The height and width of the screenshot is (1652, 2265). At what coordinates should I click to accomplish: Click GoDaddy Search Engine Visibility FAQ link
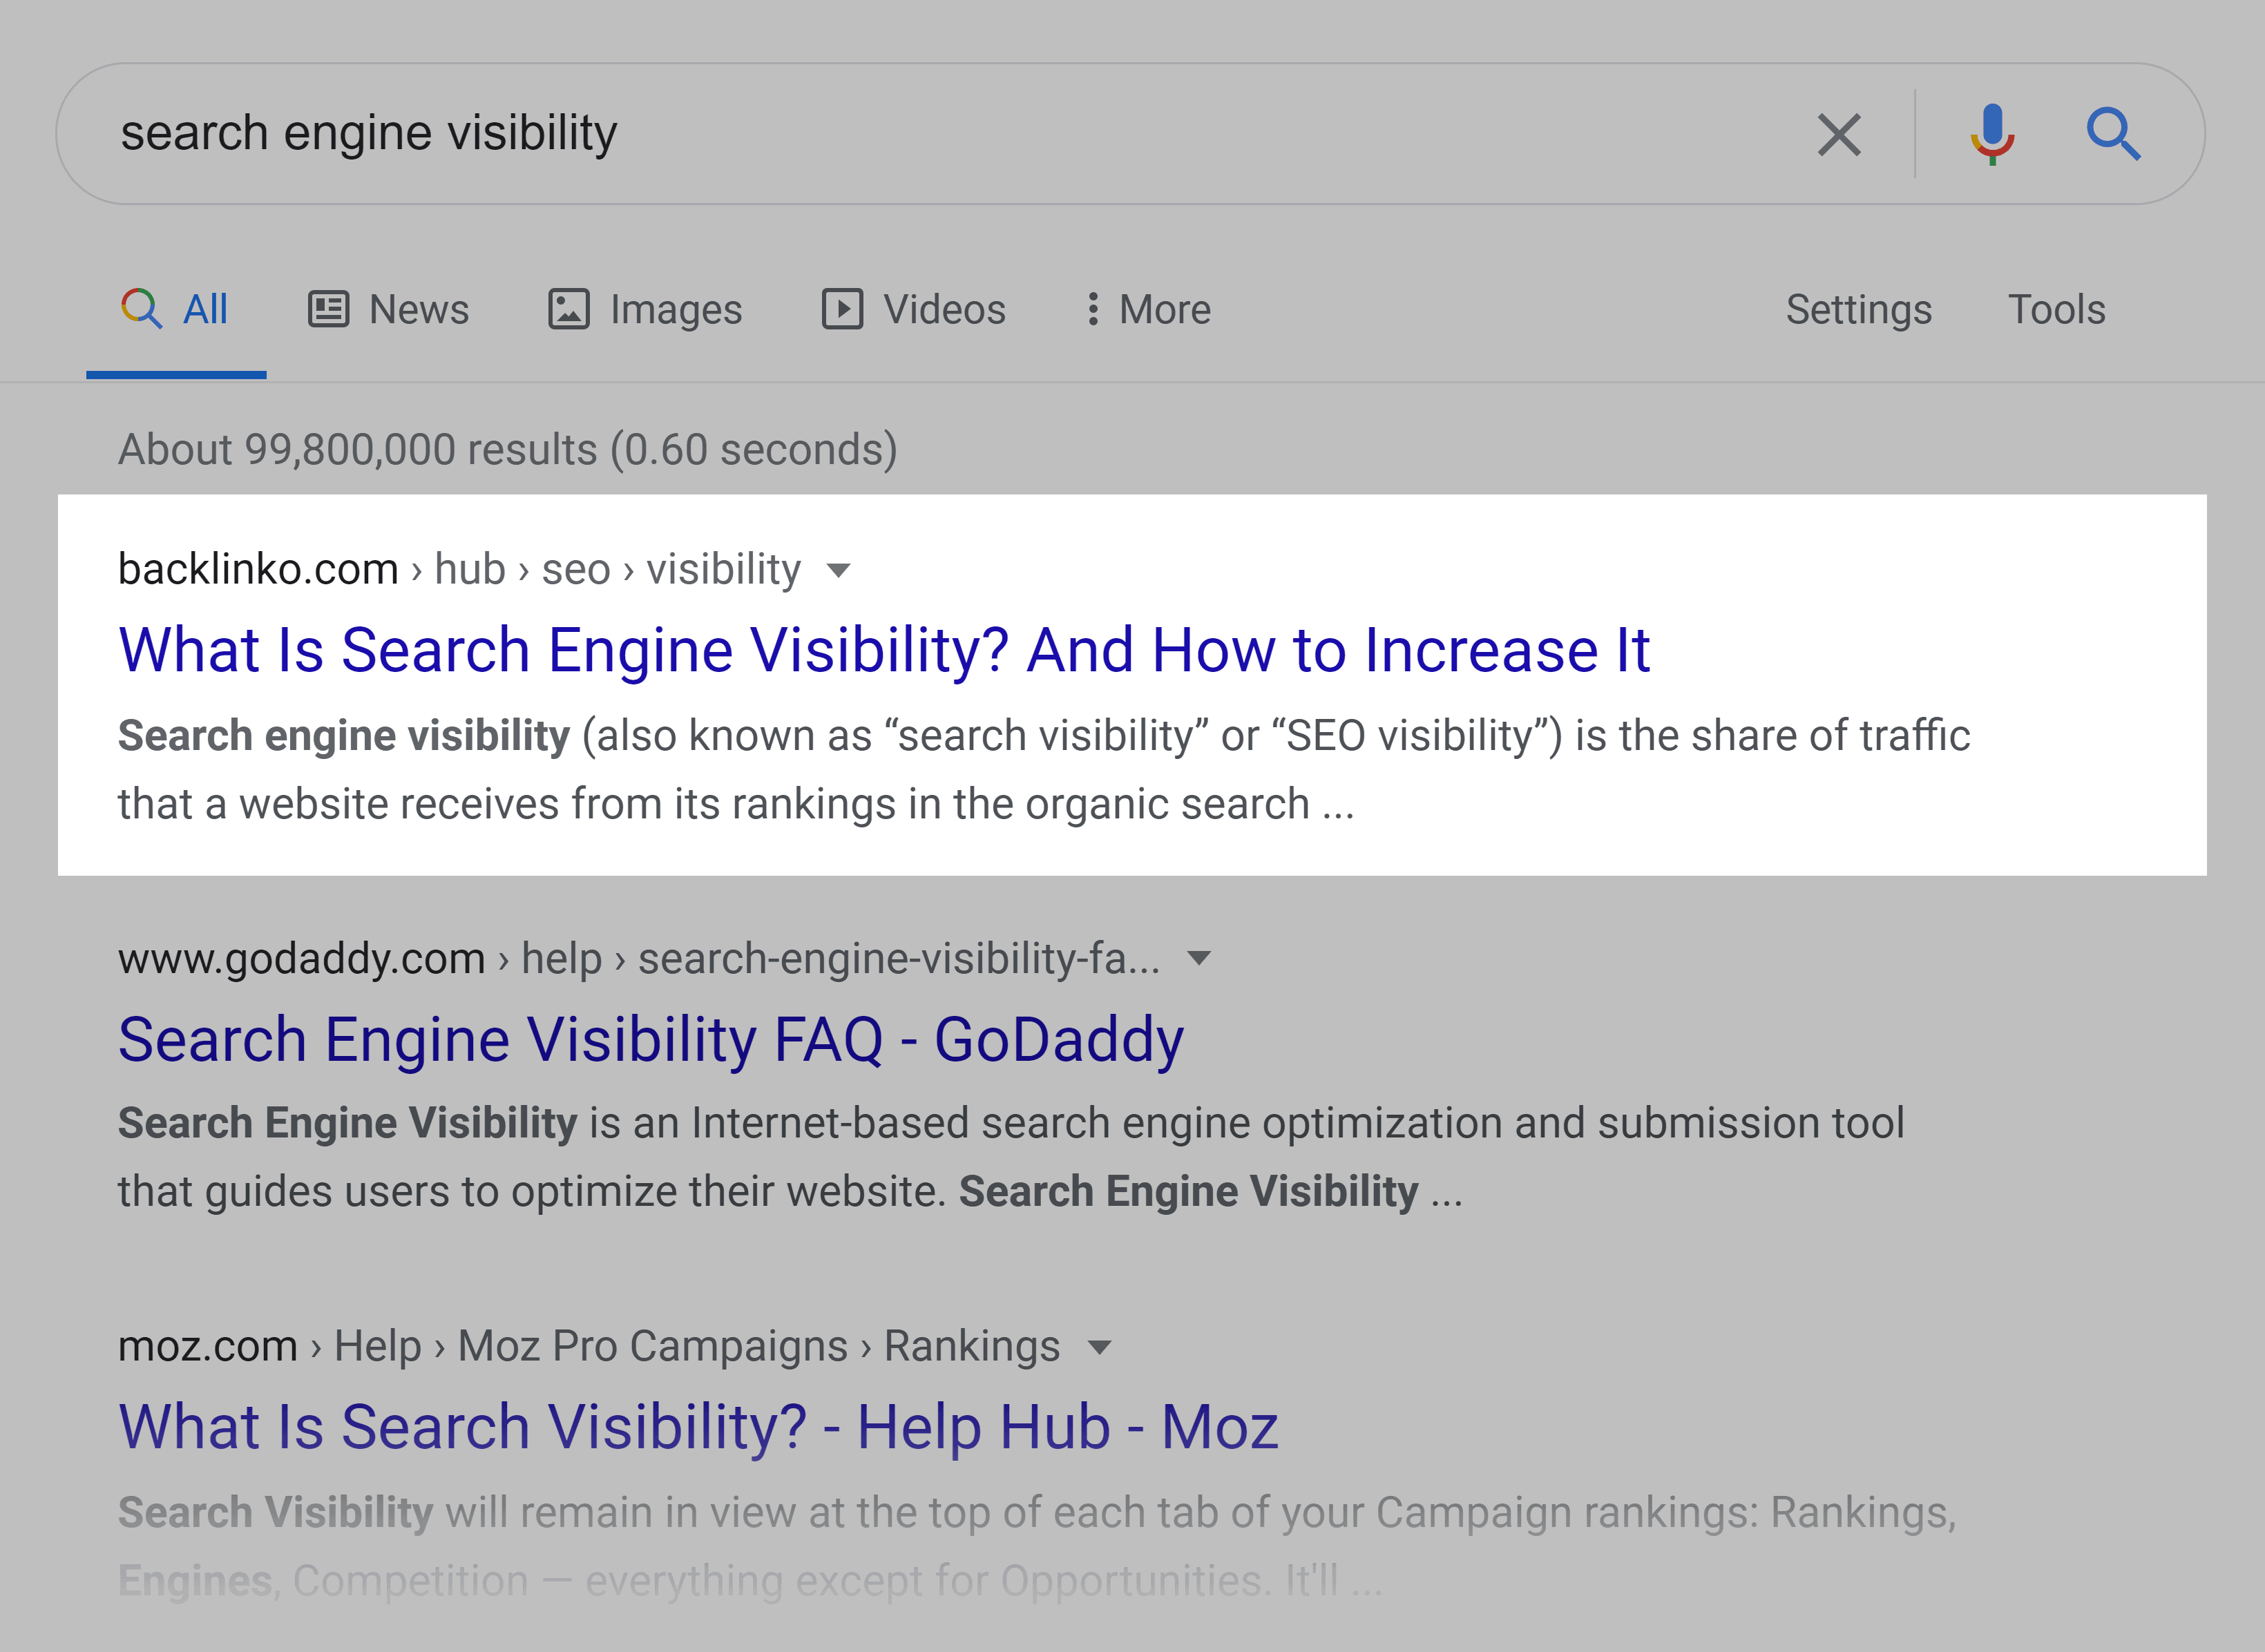click(x=651, y=1039)
